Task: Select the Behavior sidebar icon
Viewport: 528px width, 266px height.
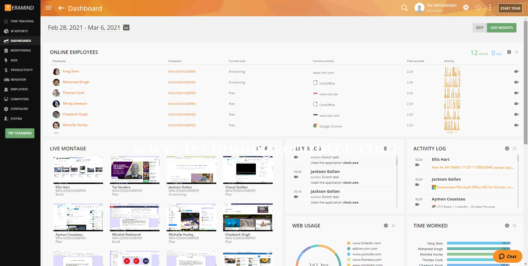Action: point(6,80)
